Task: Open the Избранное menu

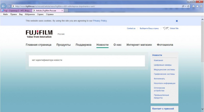Action: pyautogui.click(x=30, y=14)
